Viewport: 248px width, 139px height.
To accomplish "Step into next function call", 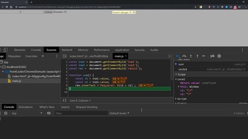I will (x=191, y=56).
